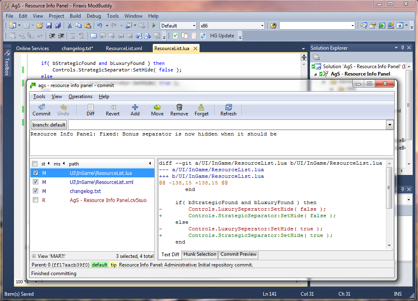Open the Online Services tab

click(x=32, y=48)
